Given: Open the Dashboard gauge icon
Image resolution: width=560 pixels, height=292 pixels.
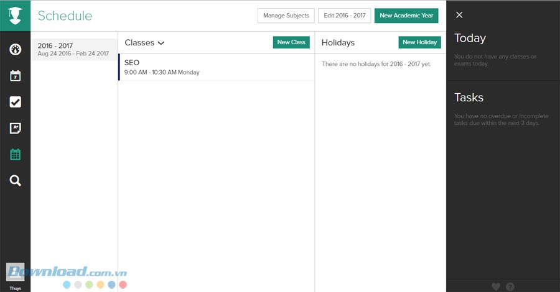Looking at the screenshot, I should pos(16,49).
